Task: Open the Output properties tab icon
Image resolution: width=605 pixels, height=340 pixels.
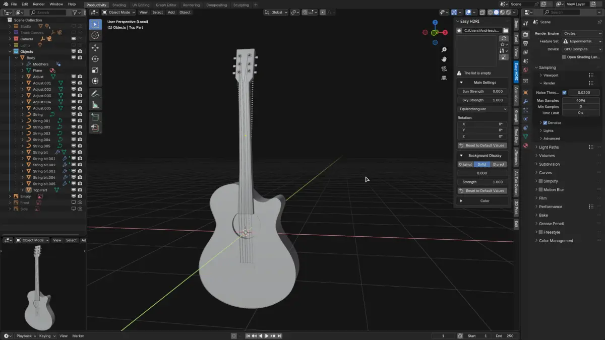Action: (525, 43)
